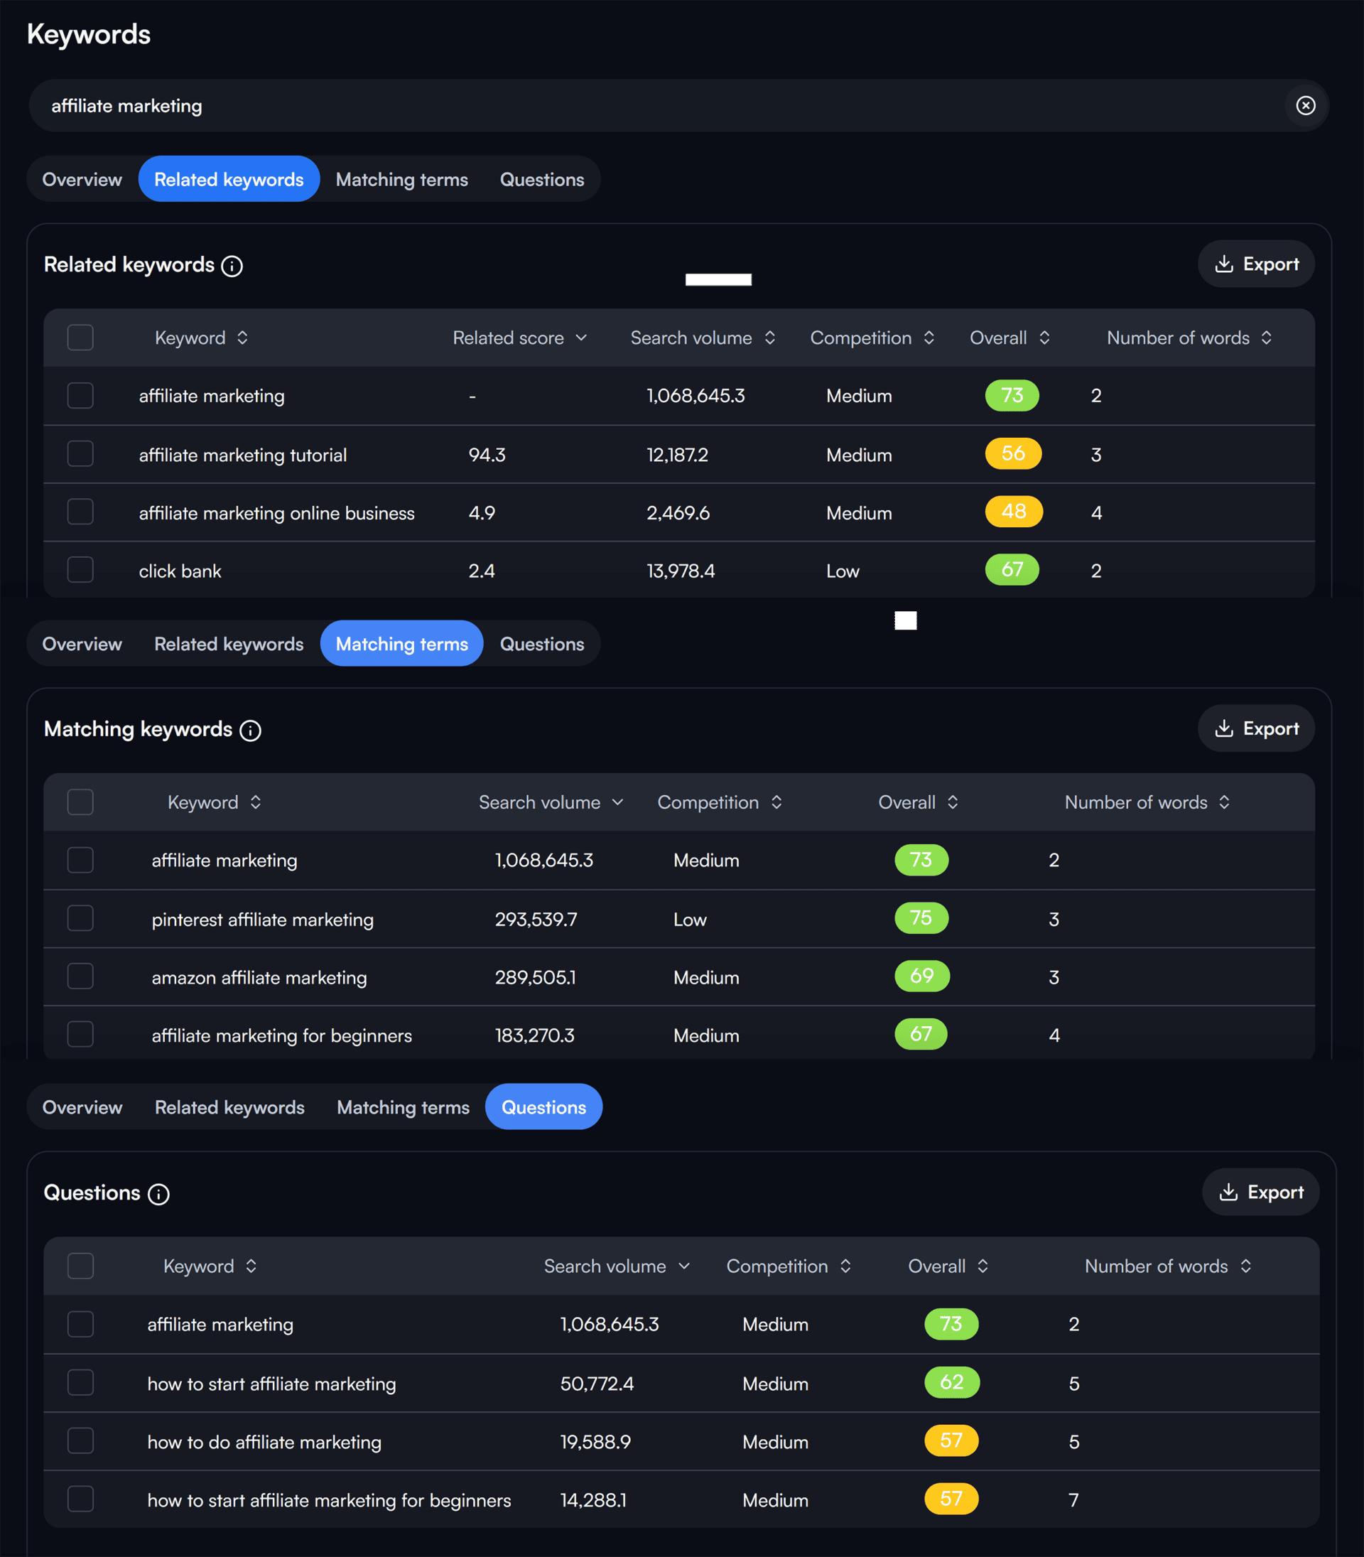Screen dimensions: 1364x1557
Task: Click overall score 48 badge
Action: coord(1014,512)
